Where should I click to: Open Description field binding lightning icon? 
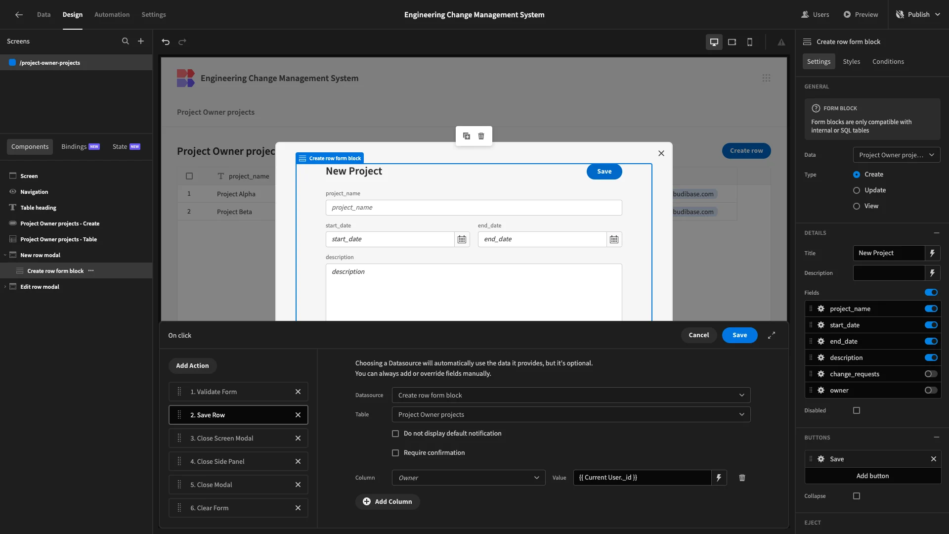point(933,273)
